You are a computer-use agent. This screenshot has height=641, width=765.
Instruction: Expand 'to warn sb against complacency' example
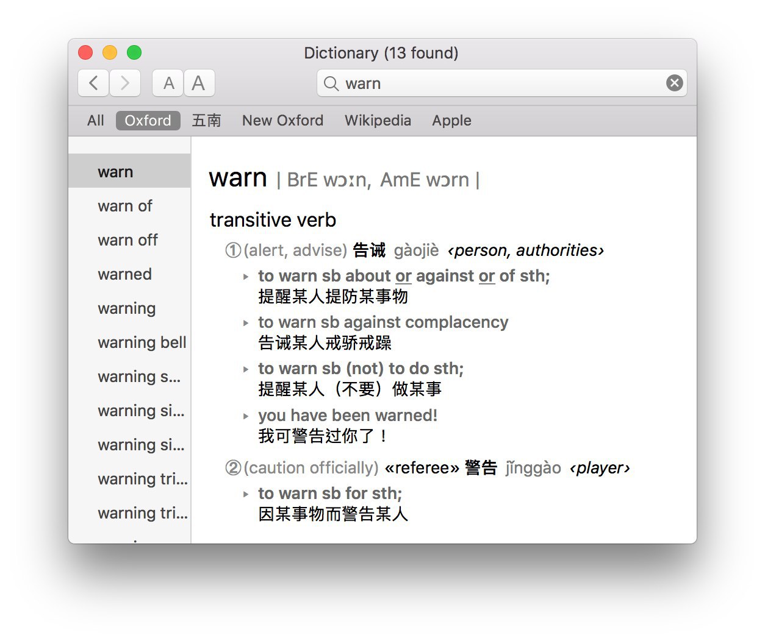coord(246,323)
